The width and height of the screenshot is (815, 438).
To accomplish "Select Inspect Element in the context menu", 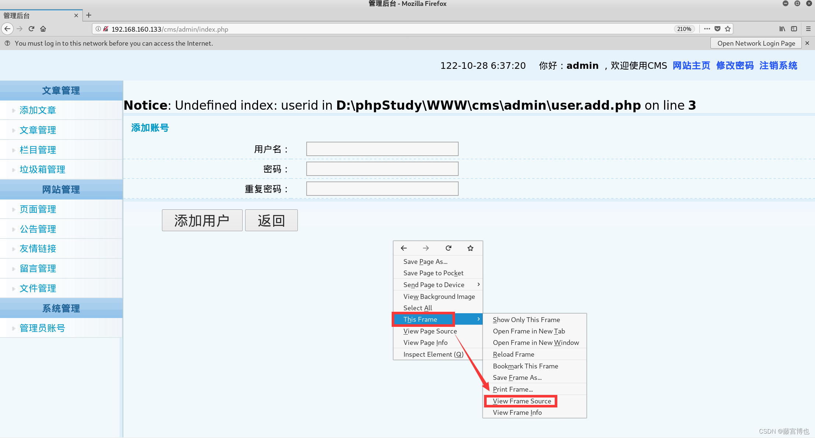I will click(433, 354).
